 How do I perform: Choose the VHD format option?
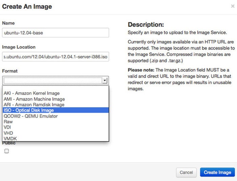(56, 133)
